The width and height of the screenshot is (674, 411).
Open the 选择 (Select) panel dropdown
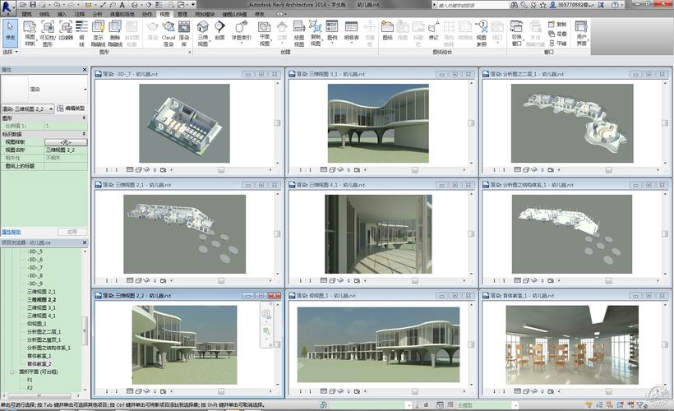click(x=11, y=52)
